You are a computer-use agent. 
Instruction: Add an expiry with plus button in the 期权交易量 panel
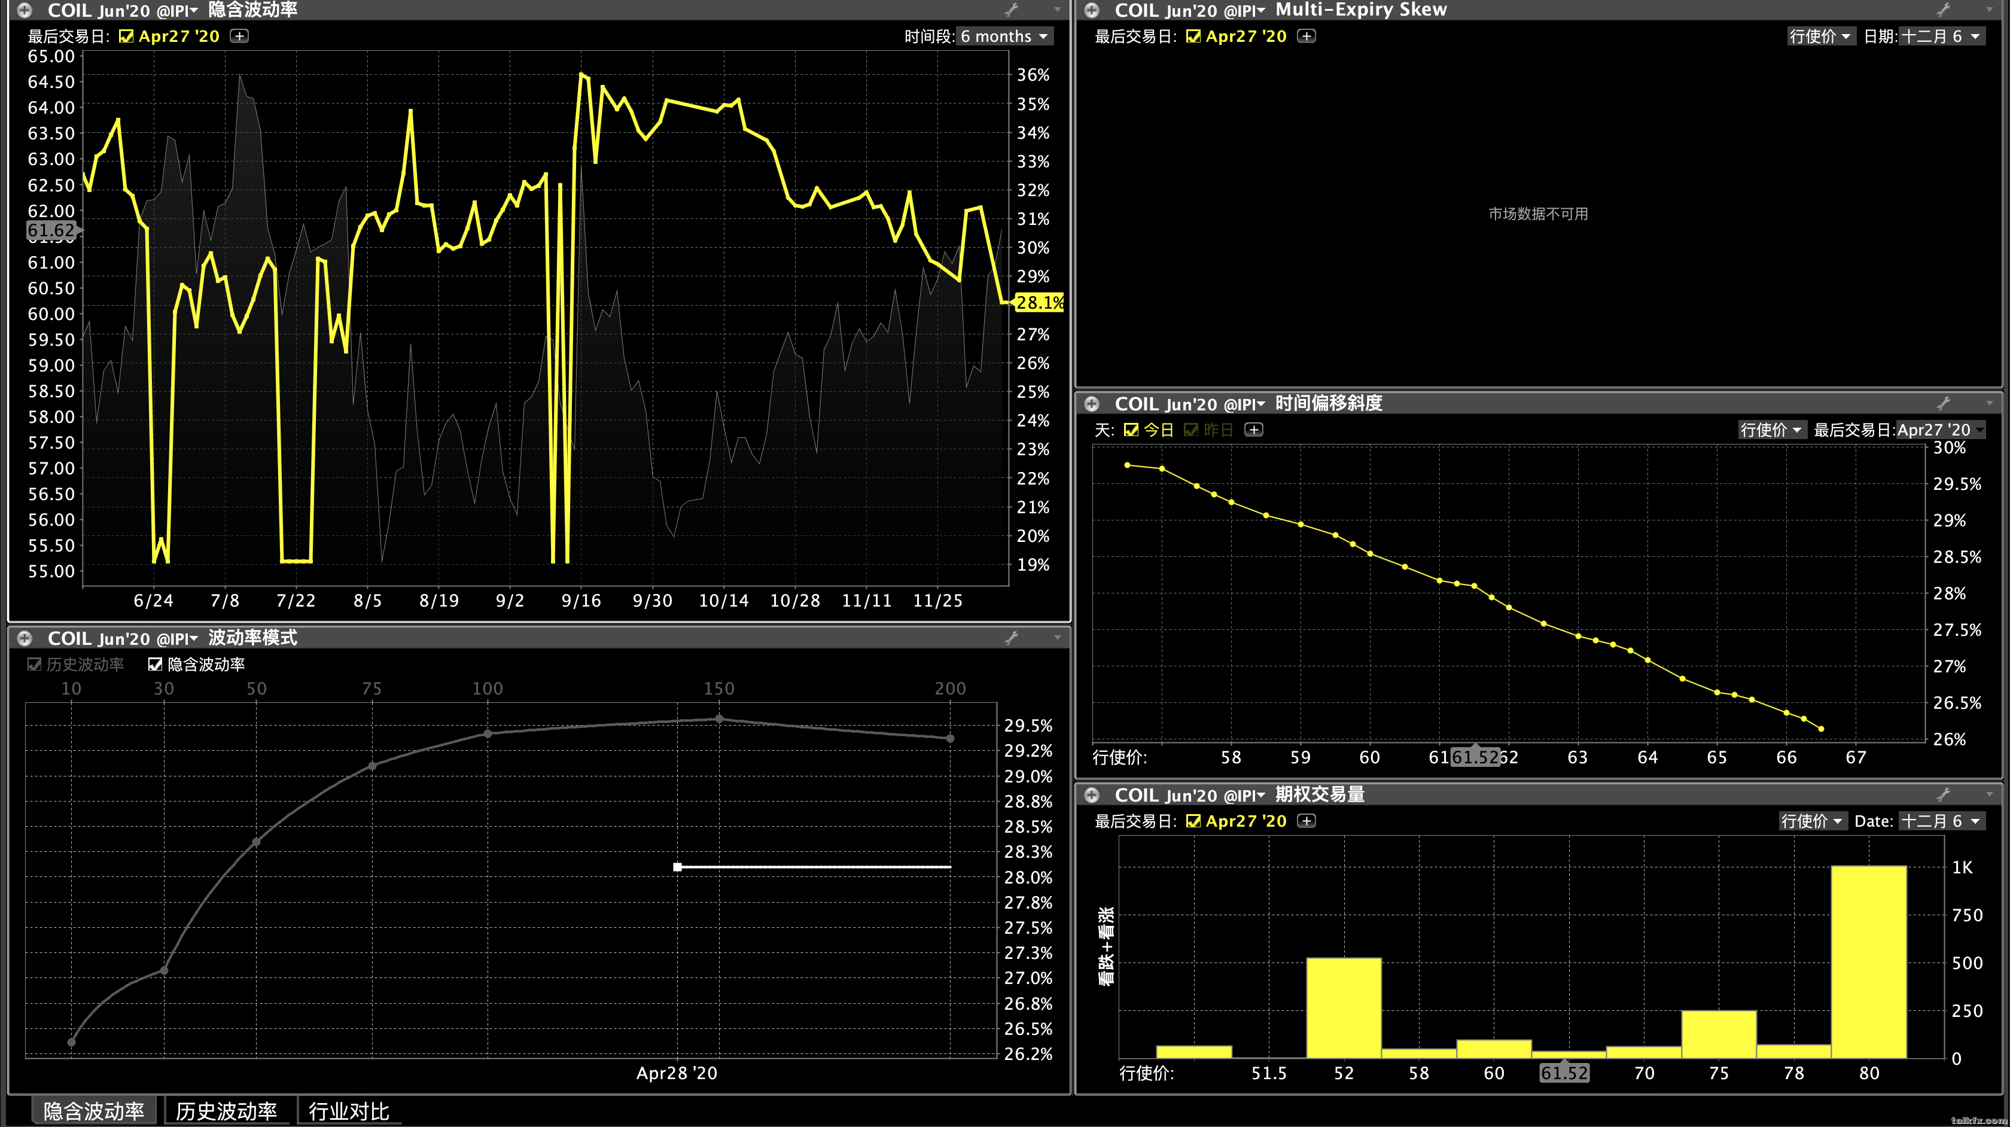(x=1306, y=820)
